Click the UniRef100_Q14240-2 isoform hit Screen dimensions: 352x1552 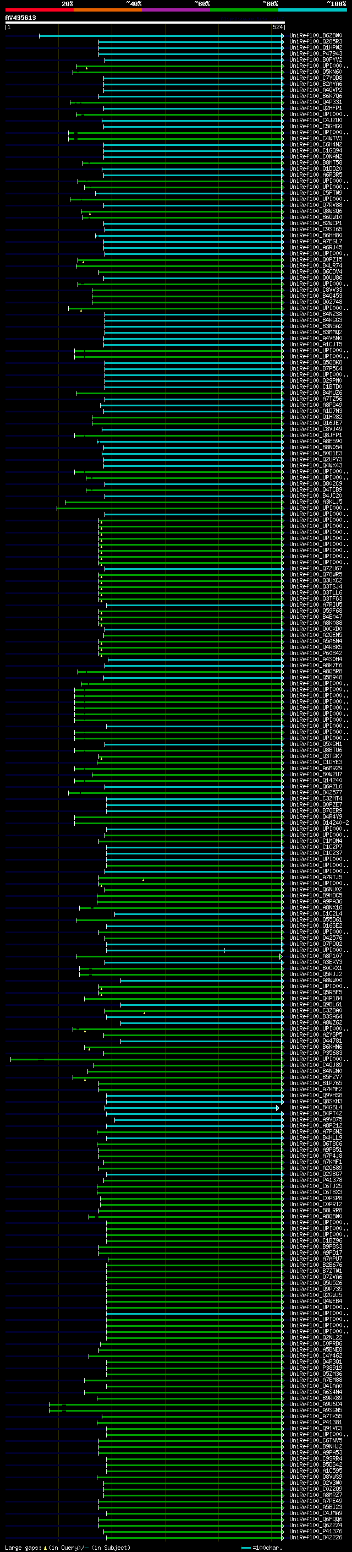(x=320, y=823)
